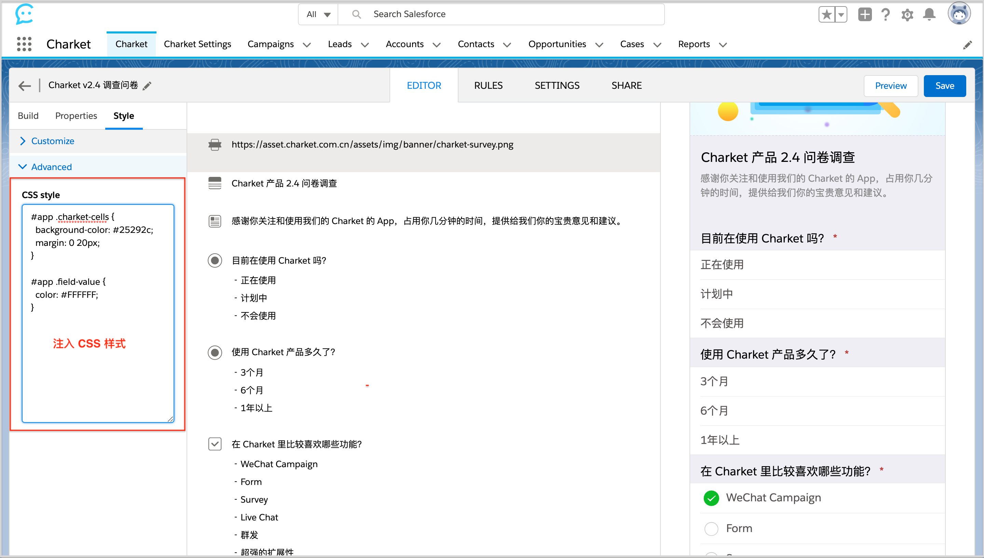Toggle the WeChat Campaign green checkmark
Image resolution: width=984 pixels, height=558 pixels.
pos(711,498)
